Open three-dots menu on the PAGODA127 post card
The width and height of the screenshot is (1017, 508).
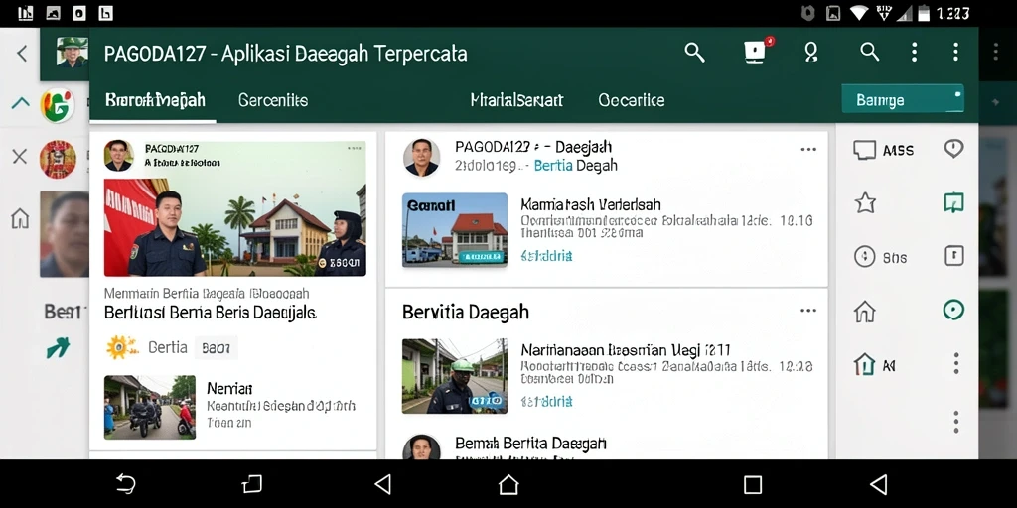[808, 150]
